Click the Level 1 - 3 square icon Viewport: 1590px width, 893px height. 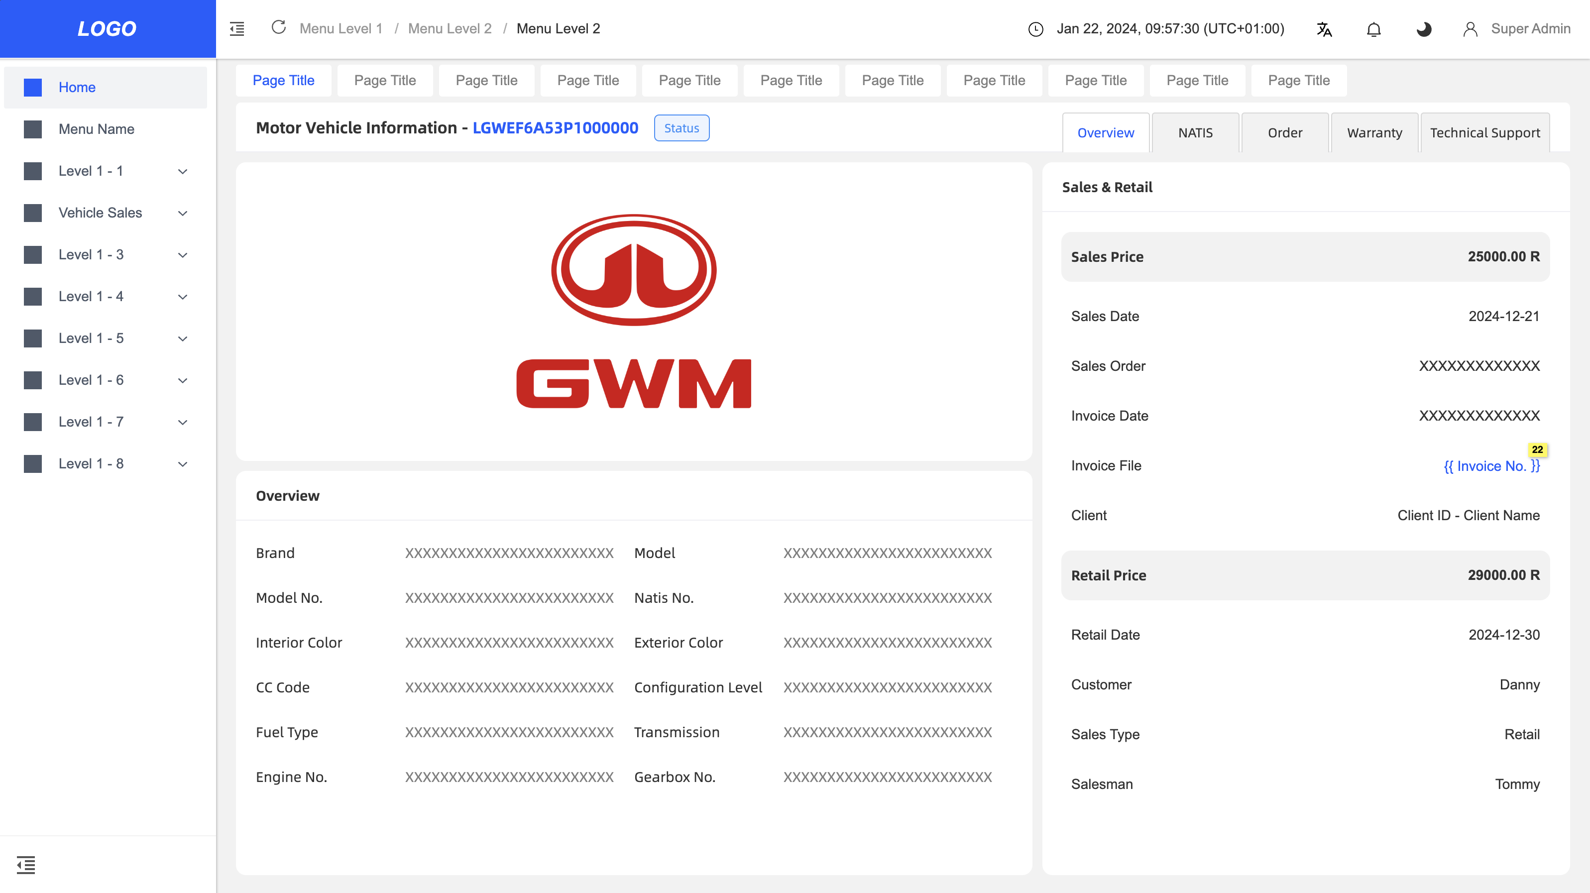pos(33,255)
